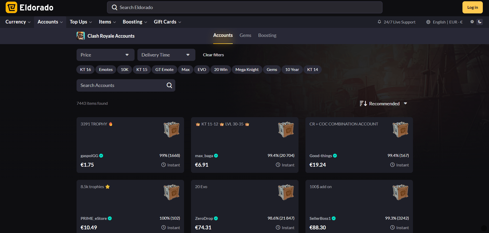Screen dimensions: 489x233
Task: Click the chest image on CR + COC listing
Action: [400, 130]
